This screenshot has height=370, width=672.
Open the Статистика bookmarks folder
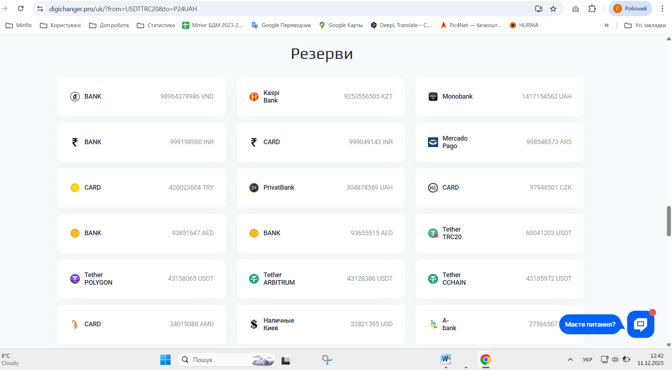pyautogui.click(x=156, y=25)
